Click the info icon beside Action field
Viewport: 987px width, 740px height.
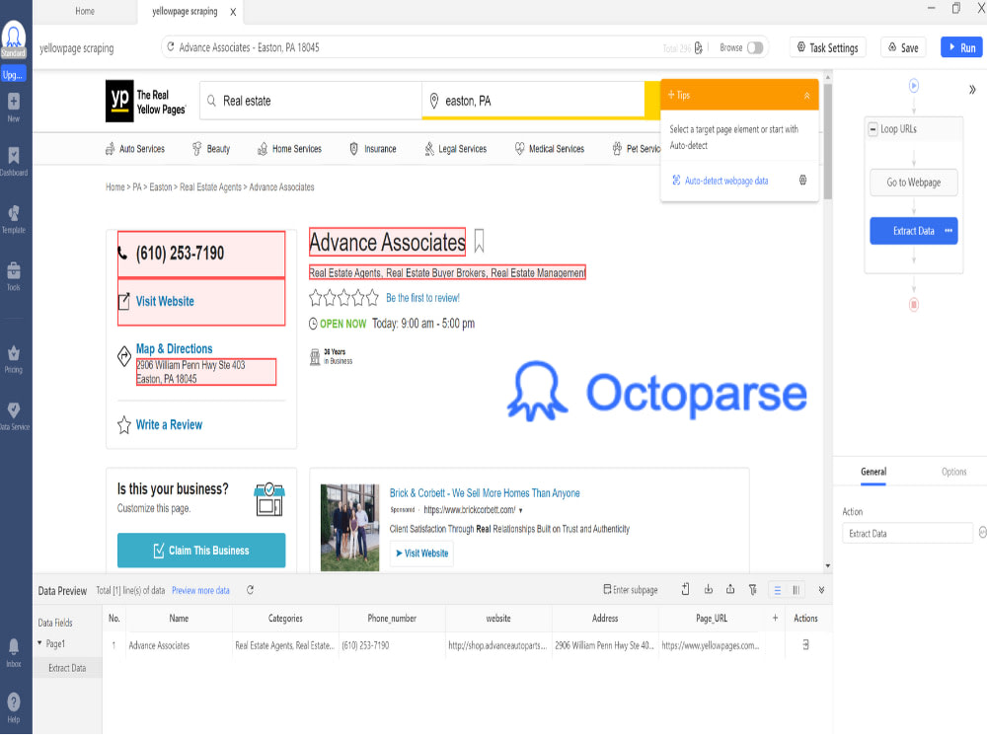click(x=982, y=533)
